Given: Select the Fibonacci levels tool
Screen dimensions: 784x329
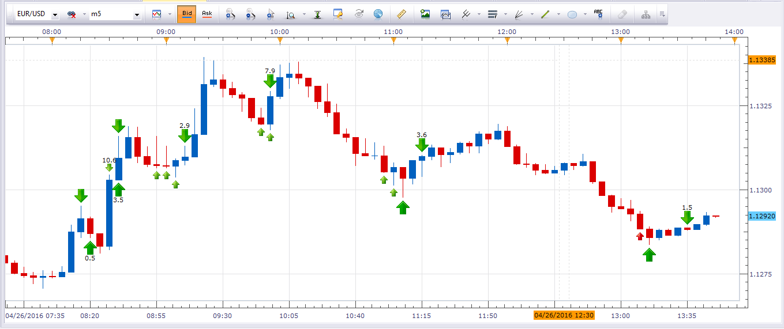Looking at the screenshot, I should coord(492,14).
